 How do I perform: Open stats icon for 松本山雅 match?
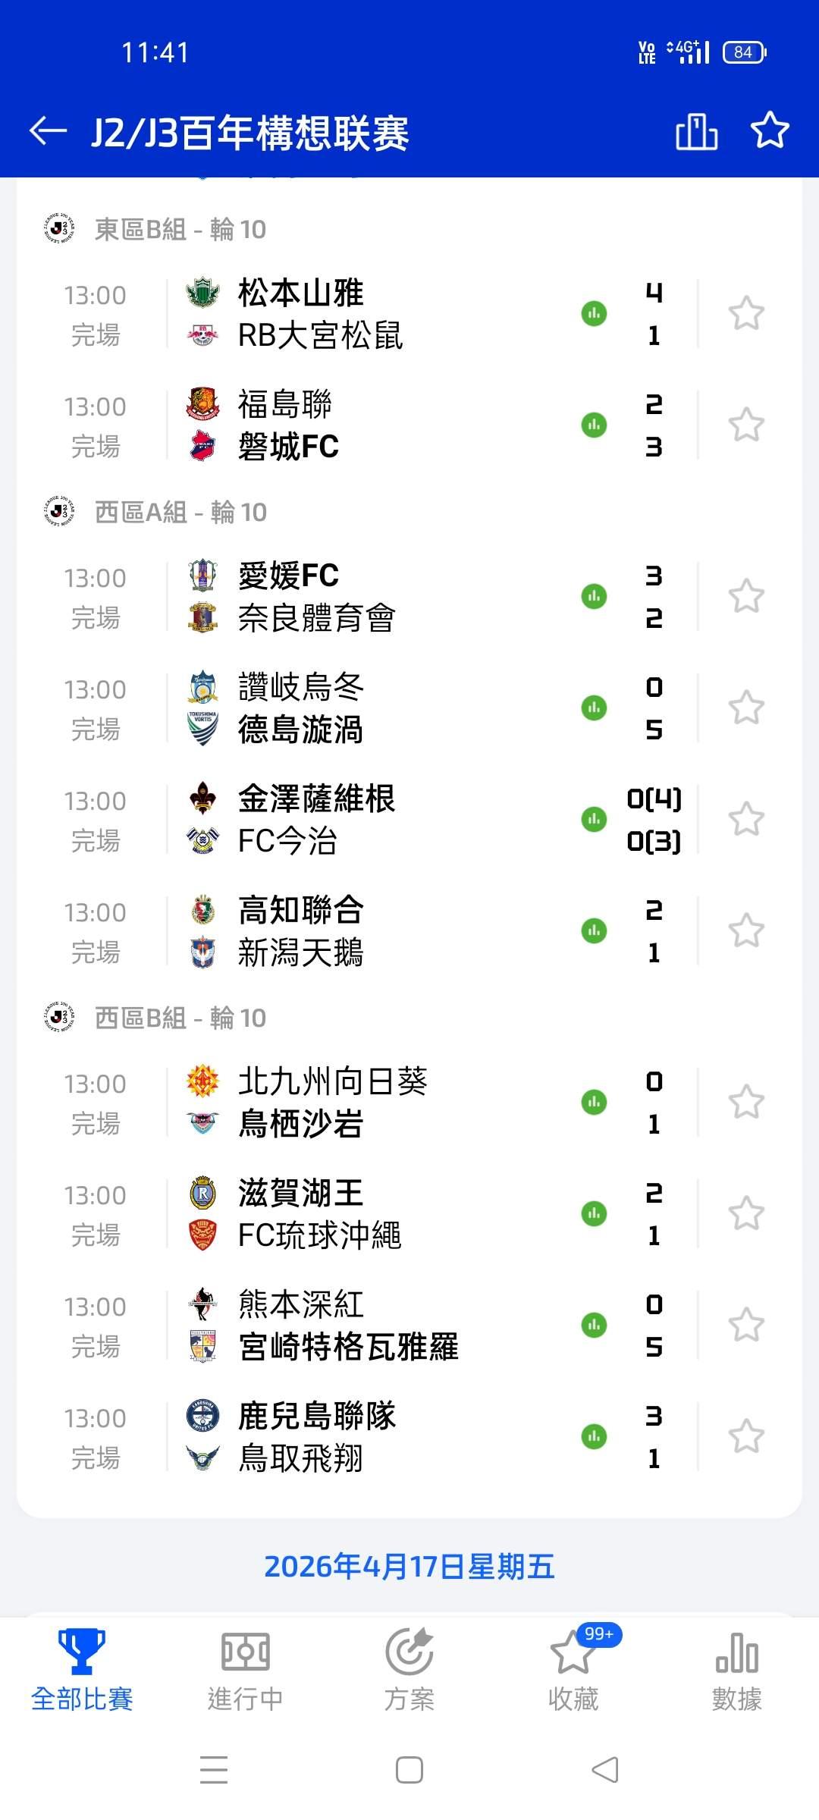tap(594, 313)
